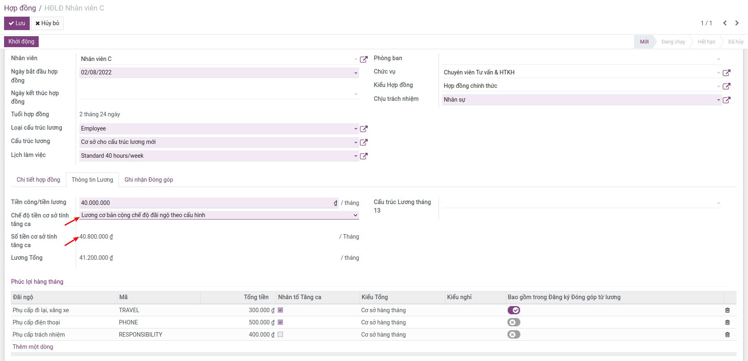
Task: Open external link for Nhân viên C
Action: [x=364, y=59]
